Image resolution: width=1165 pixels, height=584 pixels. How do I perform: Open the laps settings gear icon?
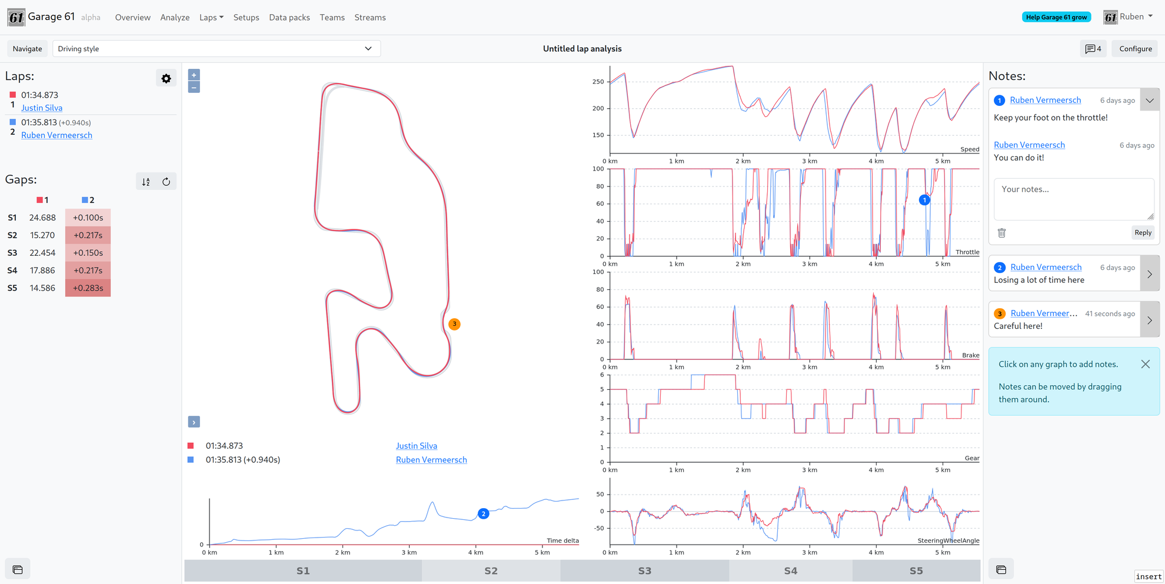point(166,78)
